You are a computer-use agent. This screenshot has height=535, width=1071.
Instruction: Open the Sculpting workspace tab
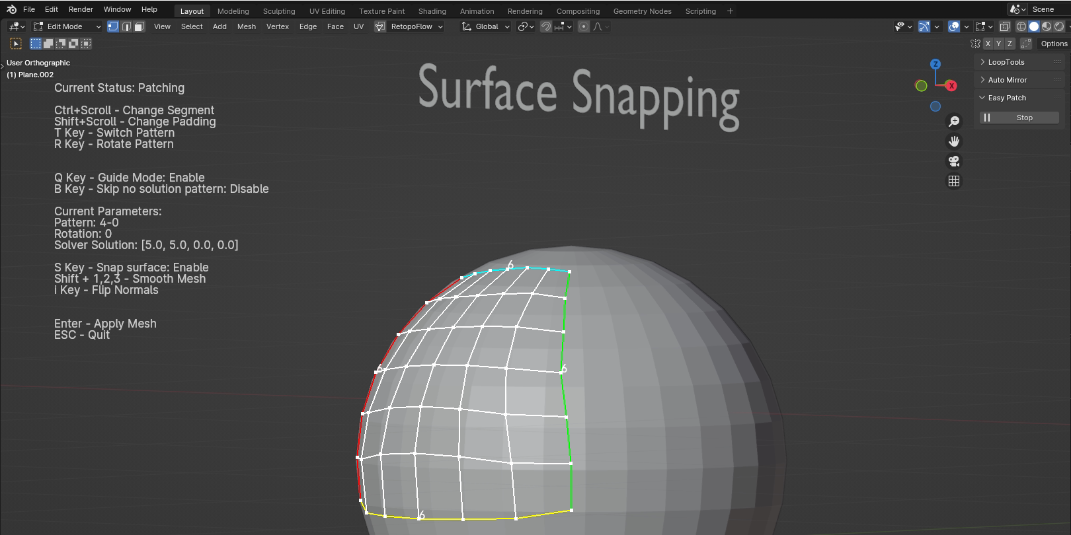pyautogui.click(x=278, y=11)
